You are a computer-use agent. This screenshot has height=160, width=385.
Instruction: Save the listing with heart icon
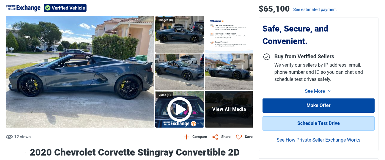(239, 137)
